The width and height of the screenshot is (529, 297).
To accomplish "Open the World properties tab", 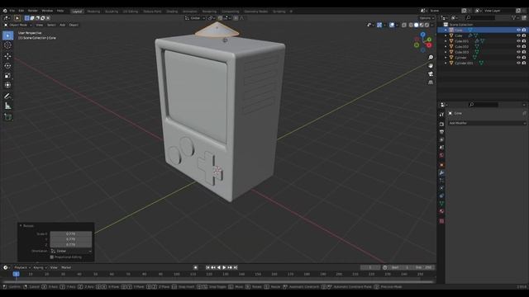I will [x=441, y=155].
